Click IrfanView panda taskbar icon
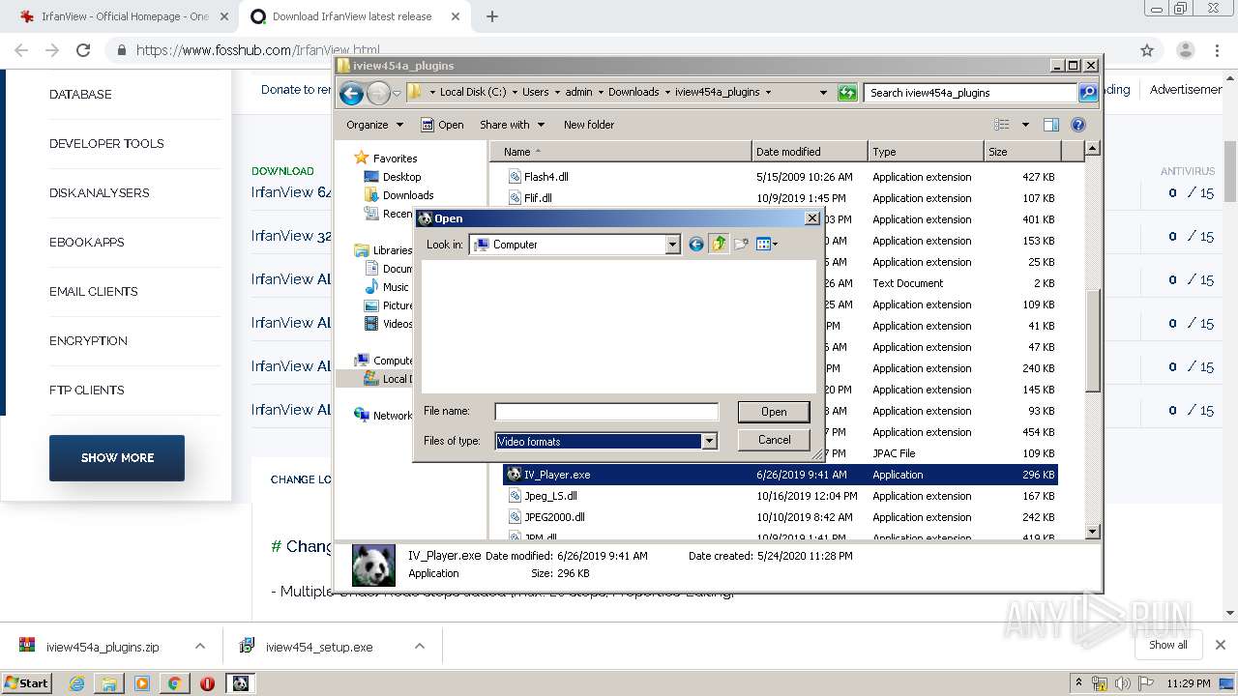1238x696 pixels. click(x=240, y=683)
